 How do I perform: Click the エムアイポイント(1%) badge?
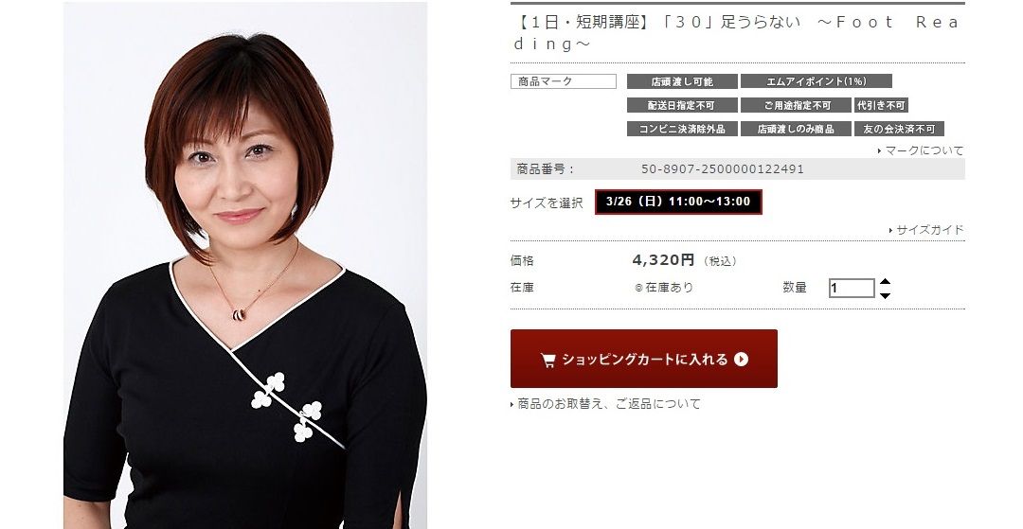click(x=817, y=81)
